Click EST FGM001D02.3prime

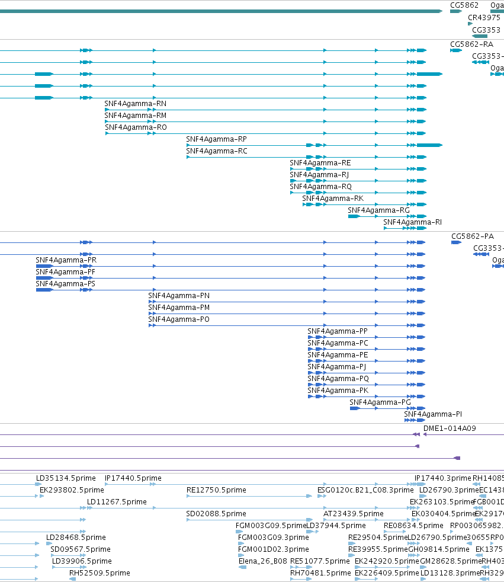[x=274, y=550]
